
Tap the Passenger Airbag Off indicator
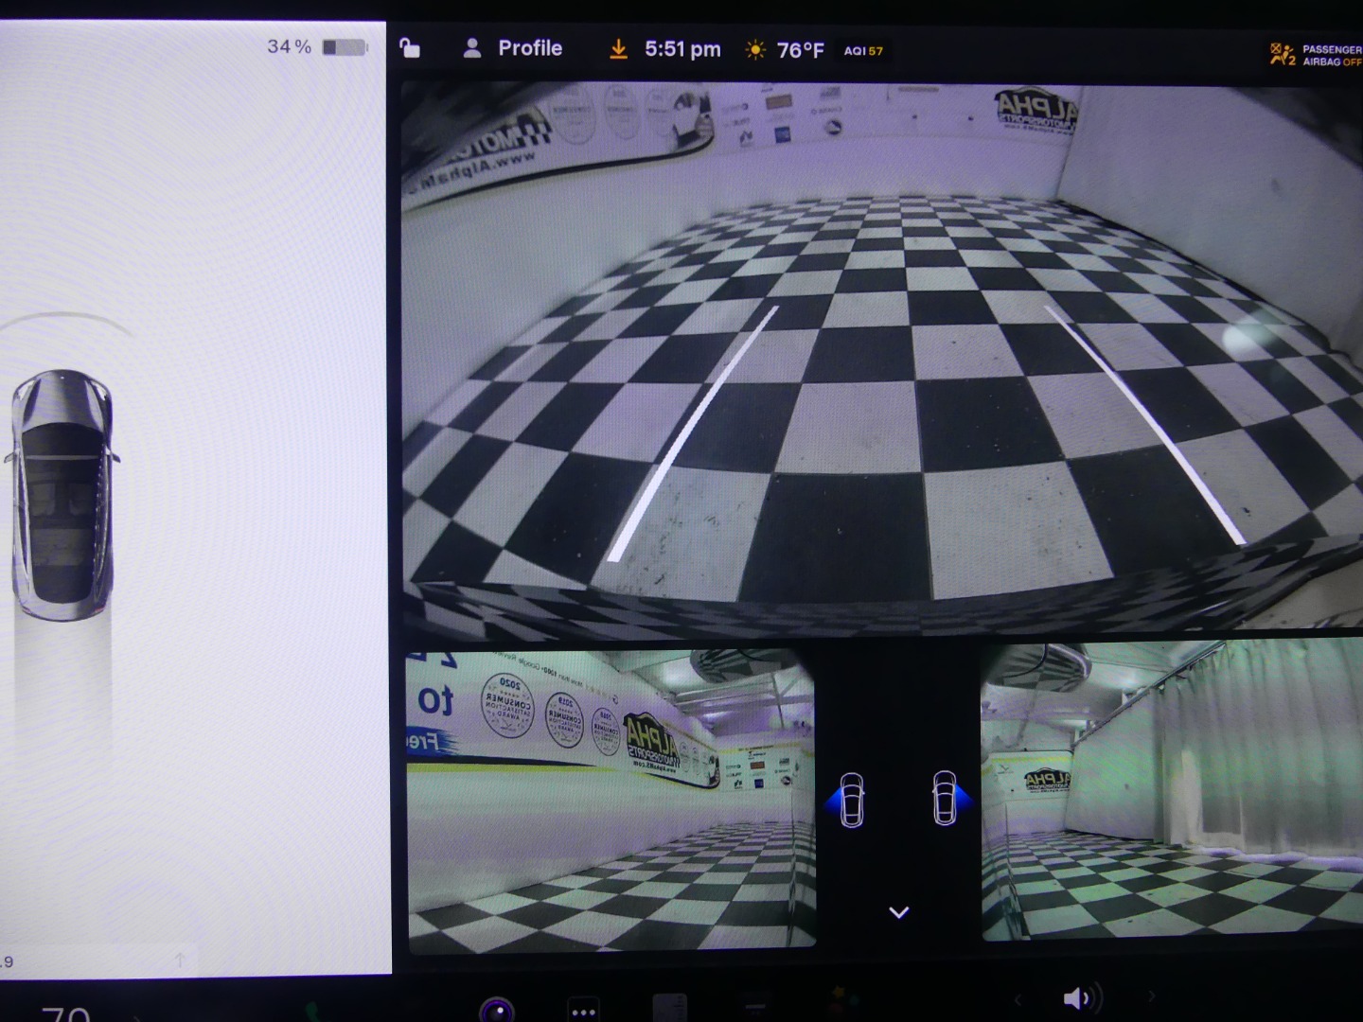click(1316, 55)
